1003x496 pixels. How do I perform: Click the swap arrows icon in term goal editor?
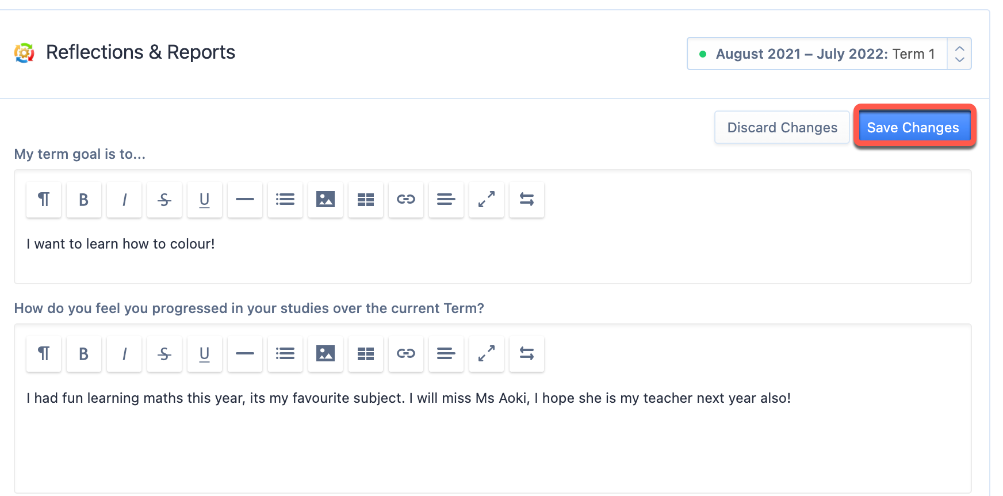point(527,200)
